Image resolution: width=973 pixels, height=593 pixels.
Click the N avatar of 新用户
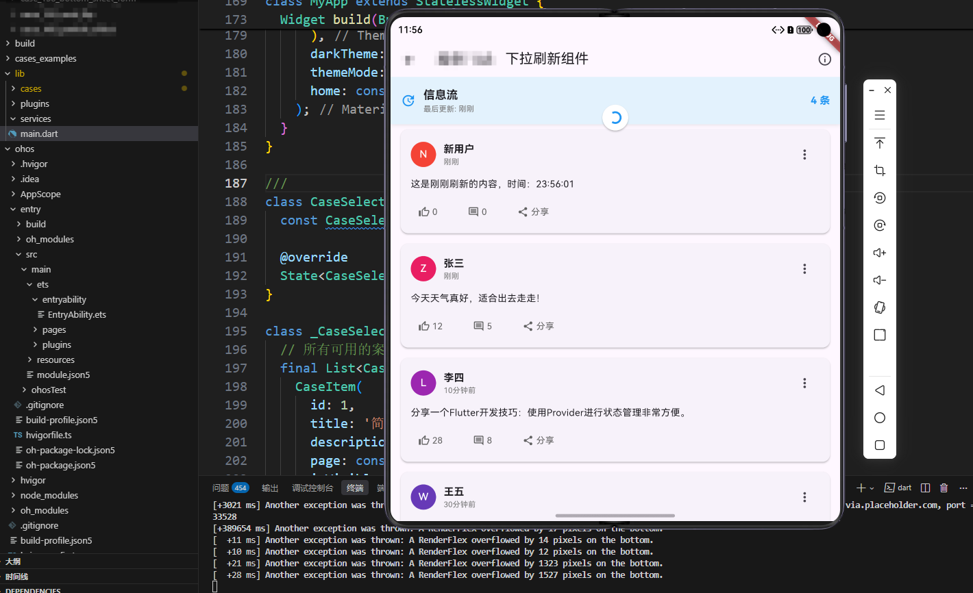point(423,154)
